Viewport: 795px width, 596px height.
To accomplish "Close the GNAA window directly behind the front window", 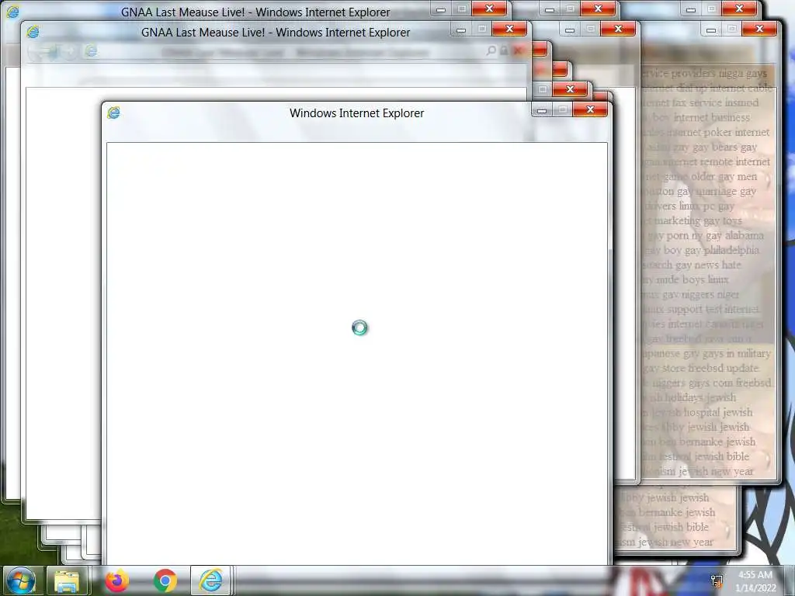I will click(x=509, y=29).
